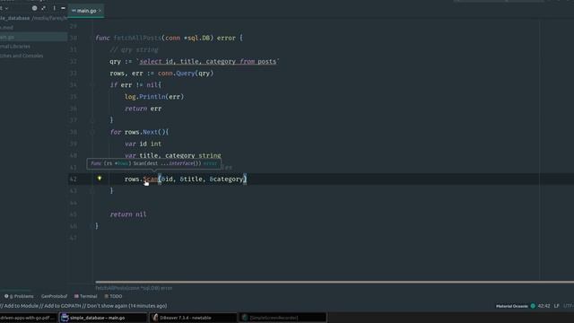Click the conn.Query method call
Image resolution: width=574 pixels, height=323 pixels.
click(186, 74)
